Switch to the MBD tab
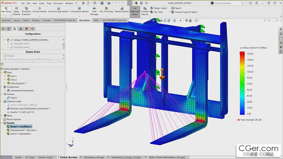 pyautogui.click(x=96, y=20)
